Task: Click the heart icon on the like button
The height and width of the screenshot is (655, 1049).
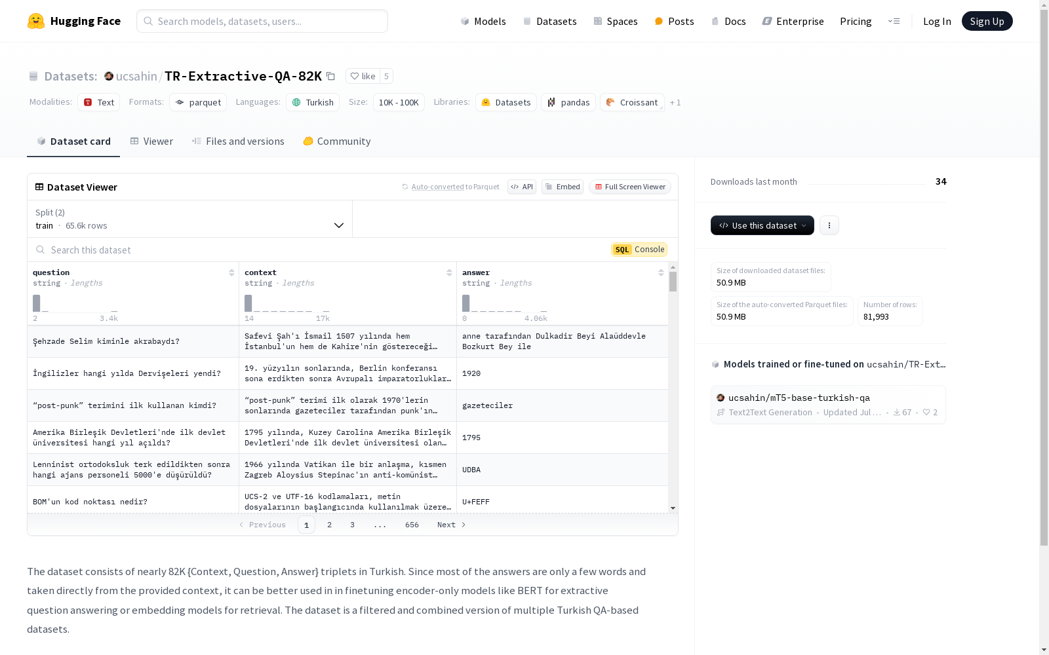Action: point(355,76)
